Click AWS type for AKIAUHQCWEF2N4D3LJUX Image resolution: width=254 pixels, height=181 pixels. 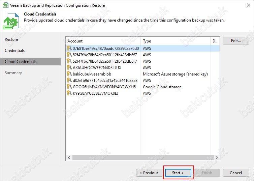(x=147, y=67)
